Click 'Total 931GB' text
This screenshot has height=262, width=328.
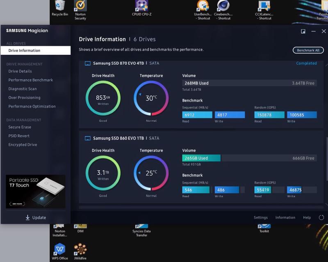pyautogui.click(x=191, y=165)
